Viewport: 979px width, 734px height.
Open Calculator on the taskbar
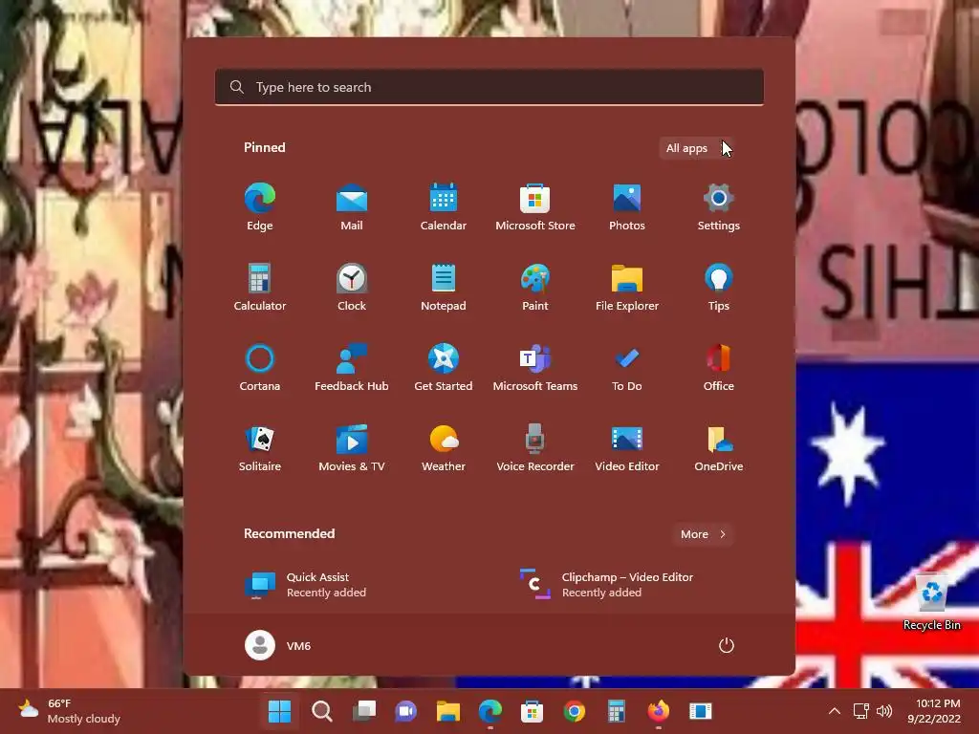click(x=617, y=711)
